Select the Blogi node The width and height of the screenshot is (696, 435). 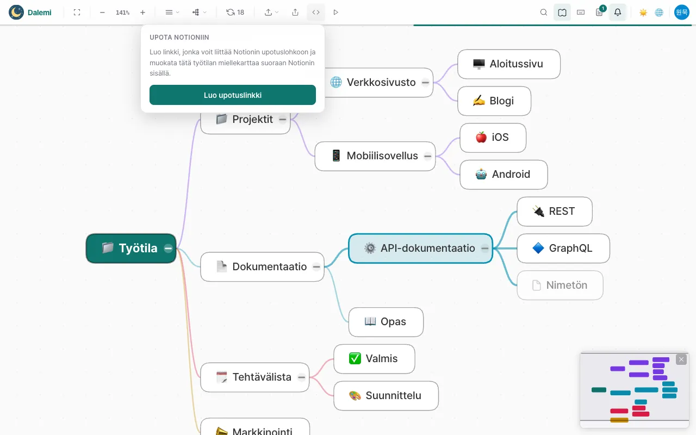[494, 101]
